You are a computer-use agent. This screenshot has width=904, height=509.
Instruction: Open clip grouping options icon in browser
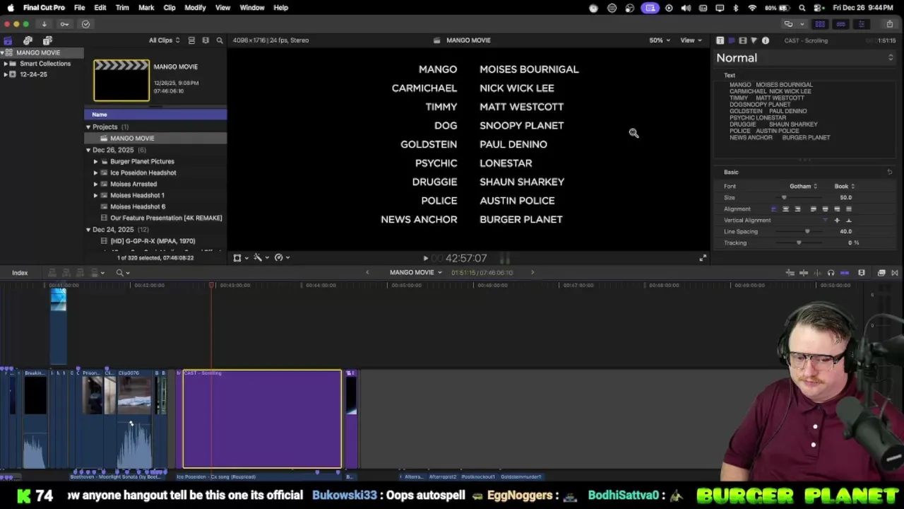click(206, 40)
